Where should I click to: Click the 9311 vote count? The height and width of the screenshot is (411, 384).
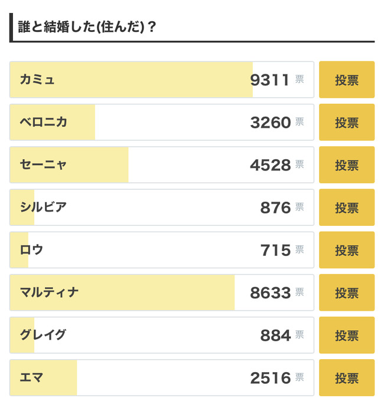click(270, 80)
